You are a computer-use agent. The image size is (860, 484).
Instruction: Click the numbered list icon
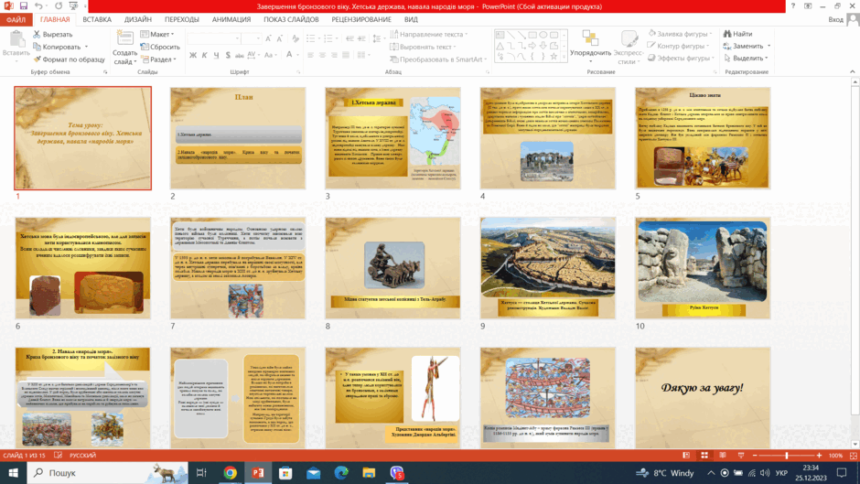(x=328, y=38)
